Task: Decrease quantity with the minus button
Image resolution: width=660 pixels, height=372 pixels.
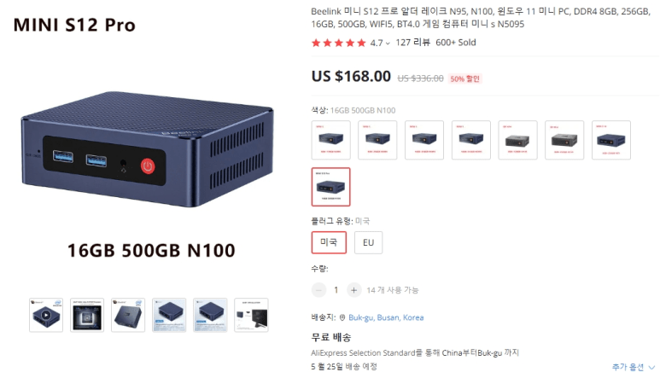Action: click(318, 290)
